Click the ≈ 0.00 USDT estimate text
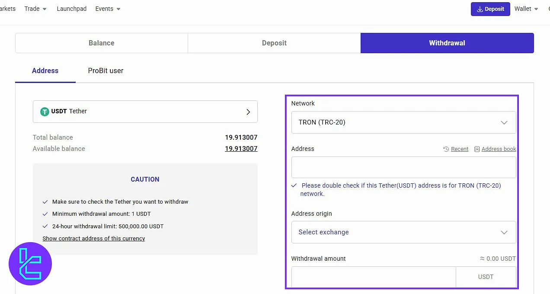Viewport: 550px width, 294px height. [x=498, y=259]
